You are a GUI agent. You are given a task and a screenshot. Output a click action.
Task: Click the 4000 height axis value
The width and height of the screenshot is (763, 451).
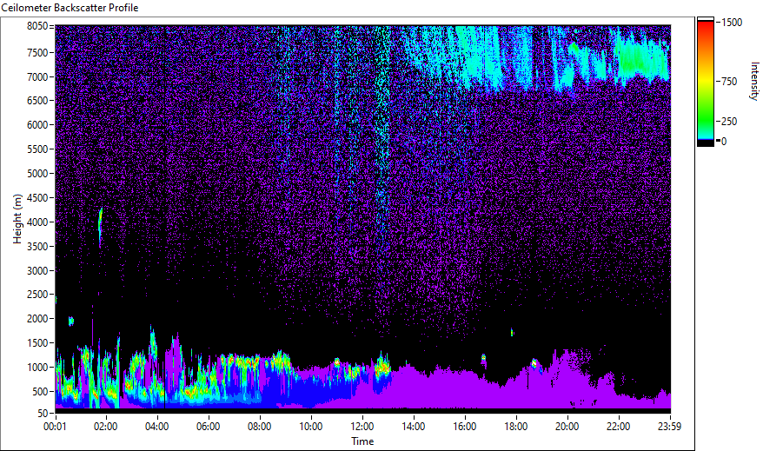(37, 222)
